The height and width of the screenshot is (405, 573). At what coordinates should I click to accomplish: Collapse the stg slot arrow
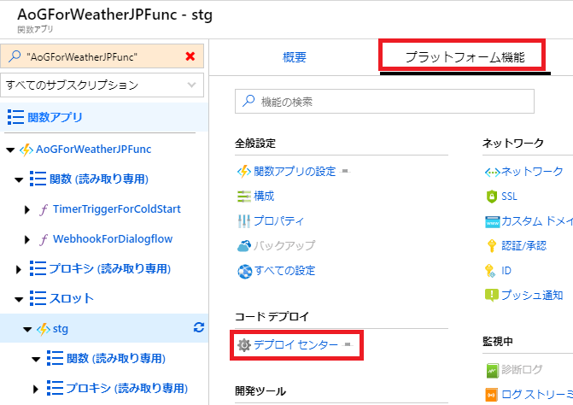(27, 329)
